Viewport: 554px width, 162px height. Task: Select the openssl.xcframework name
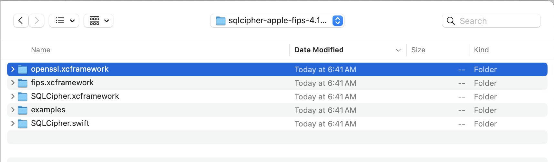70,69
